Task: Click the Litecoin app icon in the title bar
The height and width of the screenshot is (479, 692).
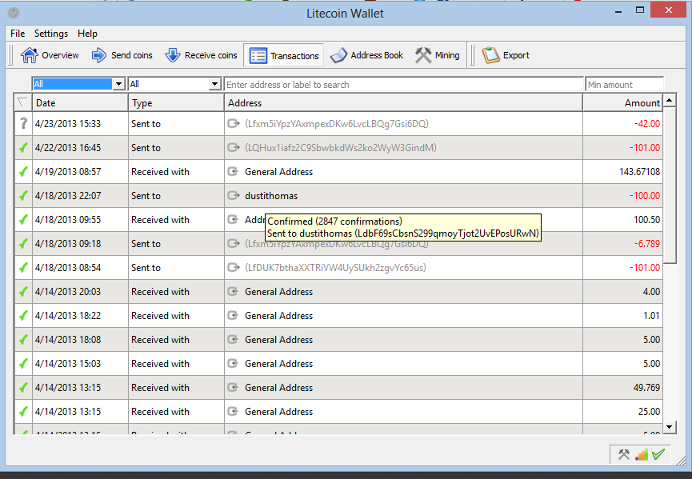Action: (14, 14)
